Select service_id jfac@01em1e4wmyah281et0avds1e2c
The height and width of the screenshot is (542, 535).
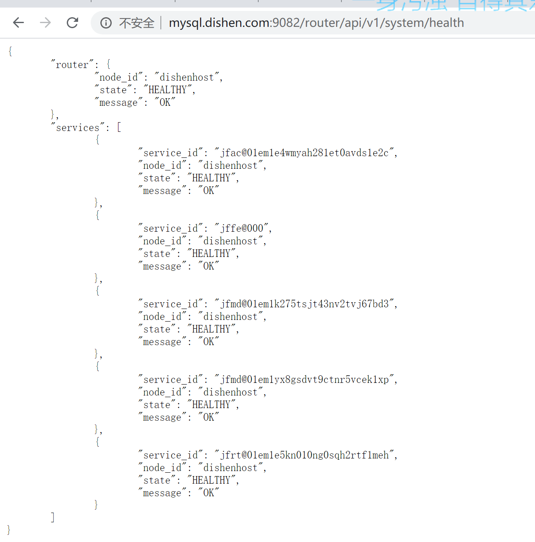[305, 153]
